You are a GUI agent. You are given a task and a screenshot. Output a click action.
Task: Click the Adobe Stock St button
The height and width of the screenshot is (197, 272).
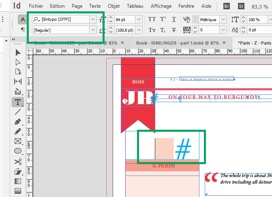241,6
